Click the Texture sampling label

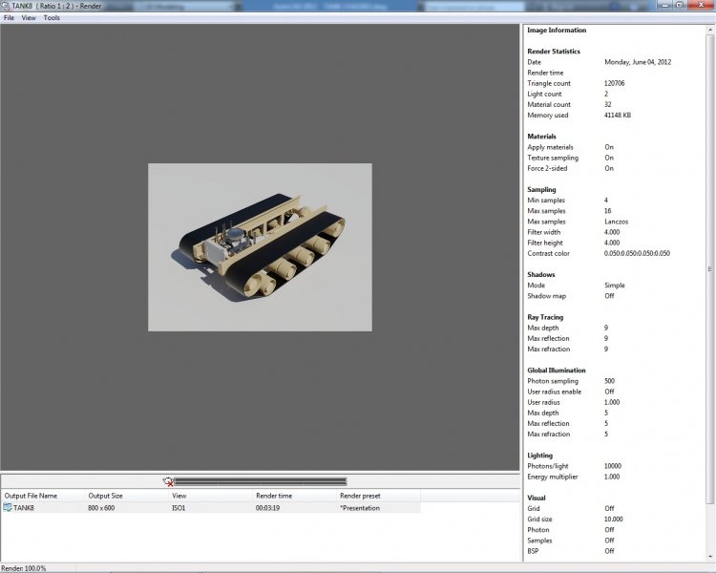(x=553, y=158)
